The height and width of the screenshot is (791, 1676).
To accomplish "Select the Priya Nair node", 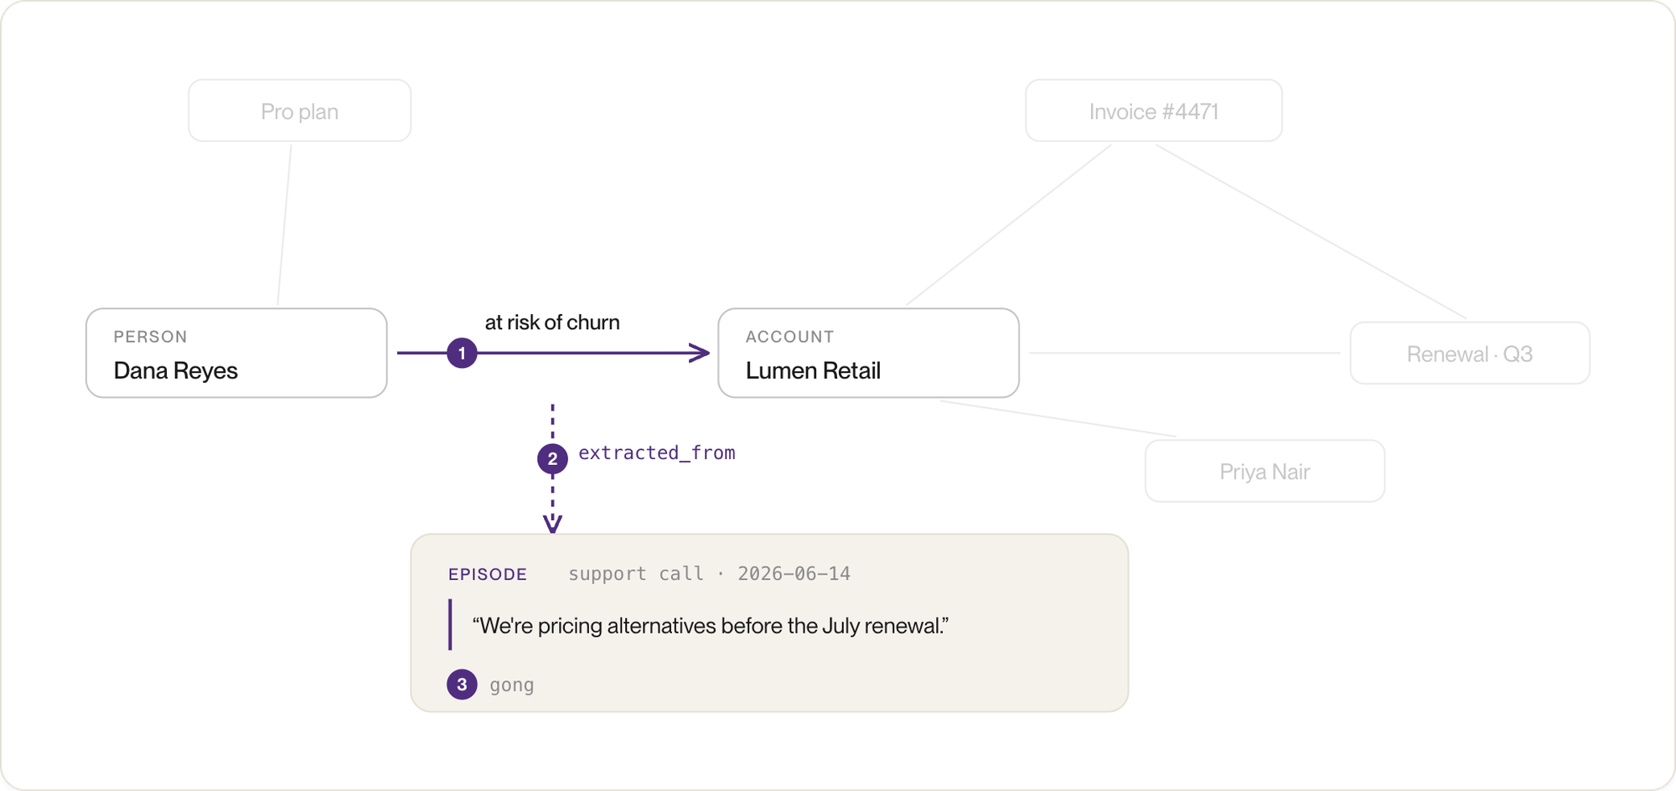I will pyautogui.click(x=1265, y=471).
